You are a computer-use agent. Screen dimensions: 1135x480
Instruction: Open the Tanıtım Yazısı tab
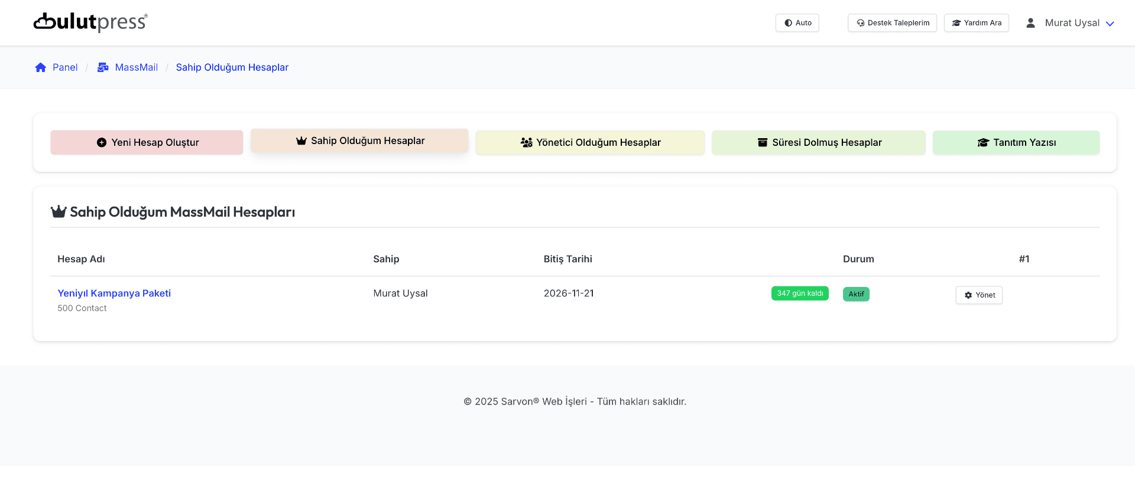coord(1016,142)
